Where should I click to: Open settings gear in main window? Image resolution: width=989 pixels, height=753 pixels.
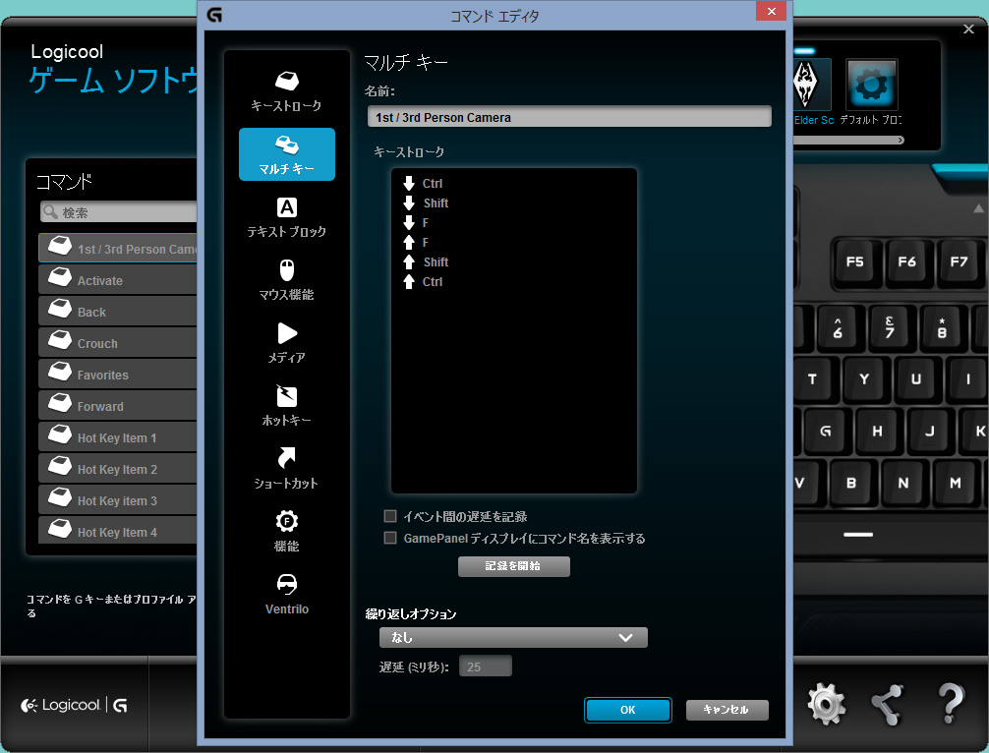click(827, 704)
